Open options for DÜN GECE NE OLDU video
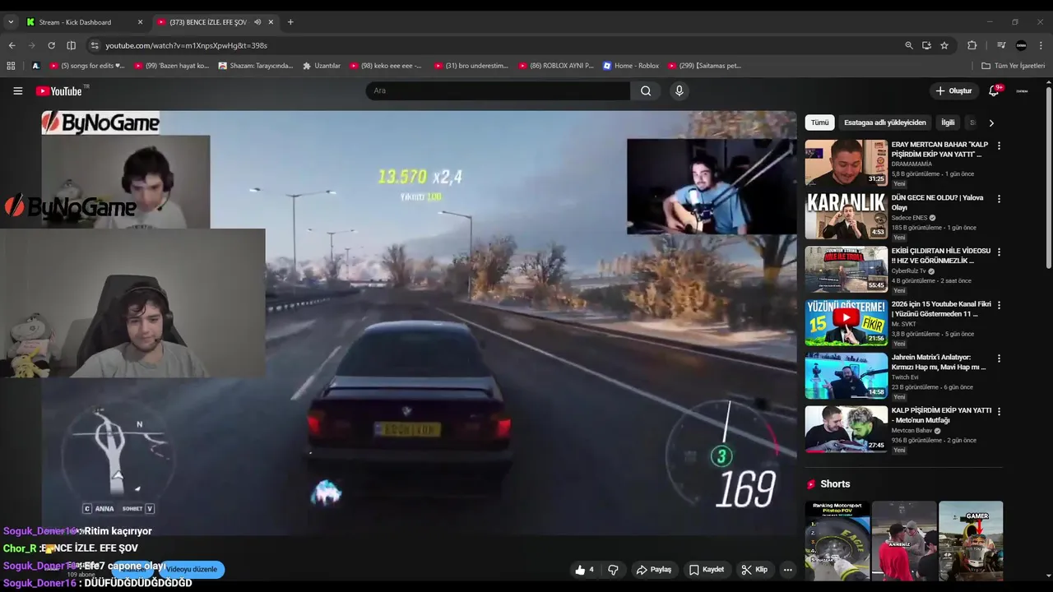1053x592 pixels. click(x=999, y=199)
